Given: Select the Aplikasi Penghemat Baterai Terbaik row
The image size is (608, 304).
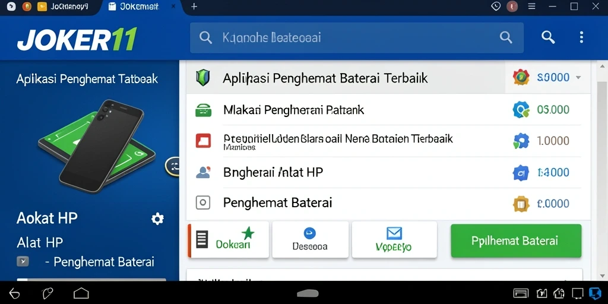Looking at the screenshot, I should pyautogui.click(x=388, y=78).
